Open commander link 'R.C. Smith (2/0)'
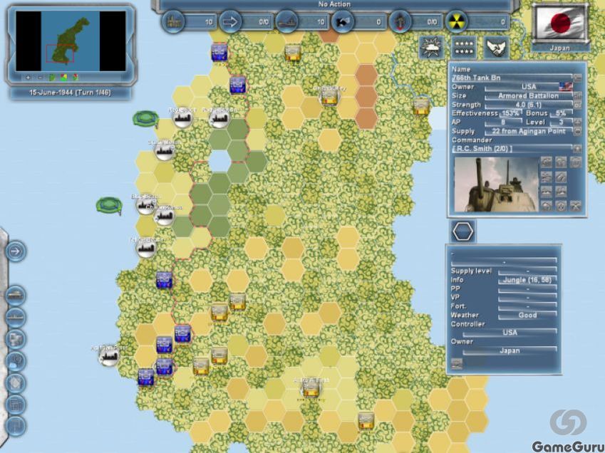This screenshot has height=453, width=605. (482, 149)
